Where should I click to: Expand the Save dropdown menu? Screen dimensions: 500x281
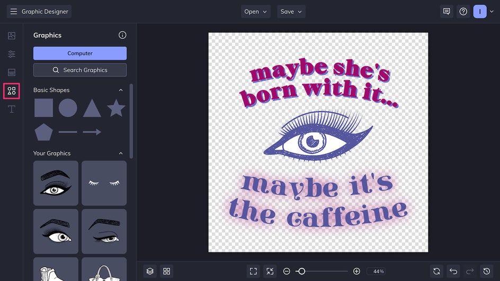coord(291,12)
